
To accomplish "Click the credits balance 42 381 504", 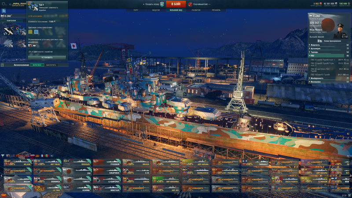I will click(x=330, y=4).
